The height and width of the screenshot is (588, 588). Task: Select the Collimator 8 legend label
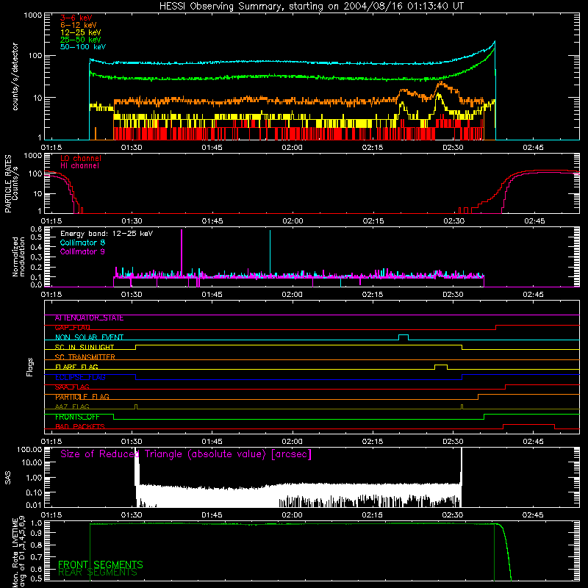82,243
